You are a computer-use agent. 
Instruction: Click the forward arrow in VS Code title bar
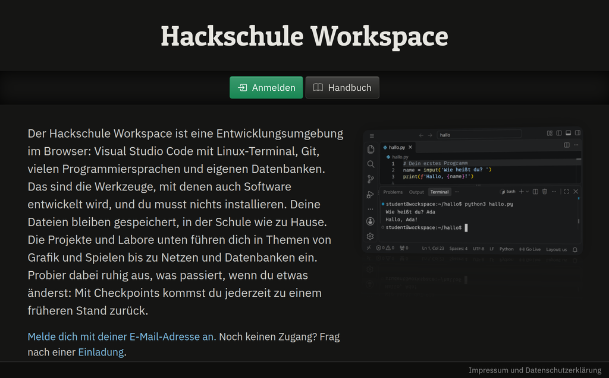tap(430, 135)
